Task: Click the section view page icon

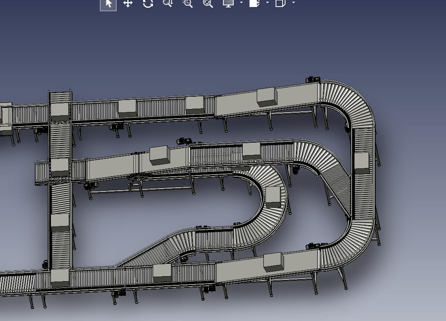Action: [255, 3]
